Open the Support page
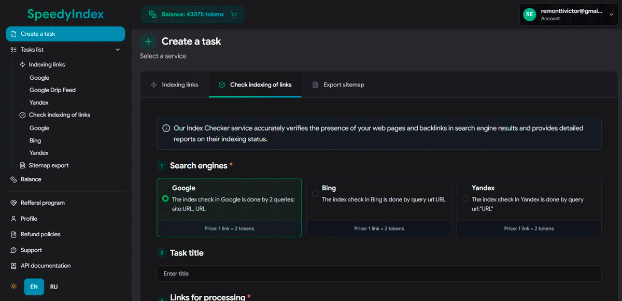 (31, 250)
